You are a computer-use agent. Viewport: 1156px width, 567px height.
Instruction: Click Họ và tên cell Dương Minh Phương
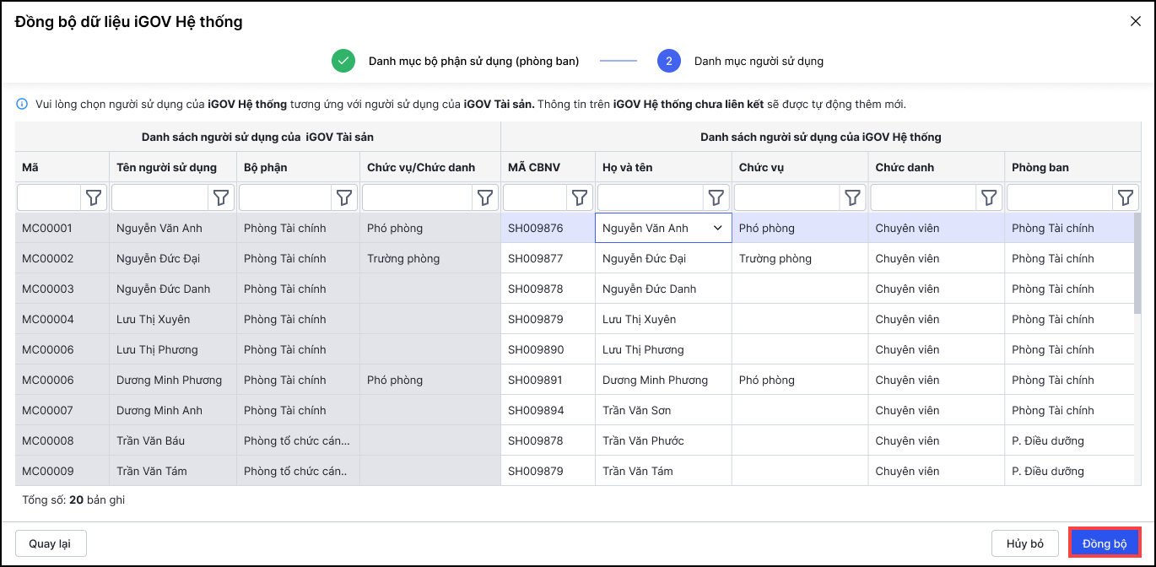pyautogui.click(x=663, y=380)
